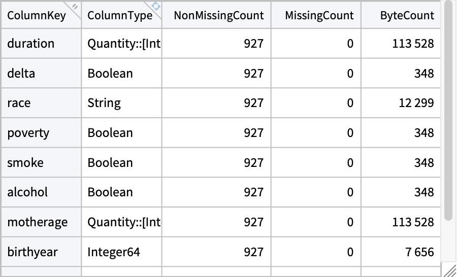Click the MissingCount column header

[319, 15]
